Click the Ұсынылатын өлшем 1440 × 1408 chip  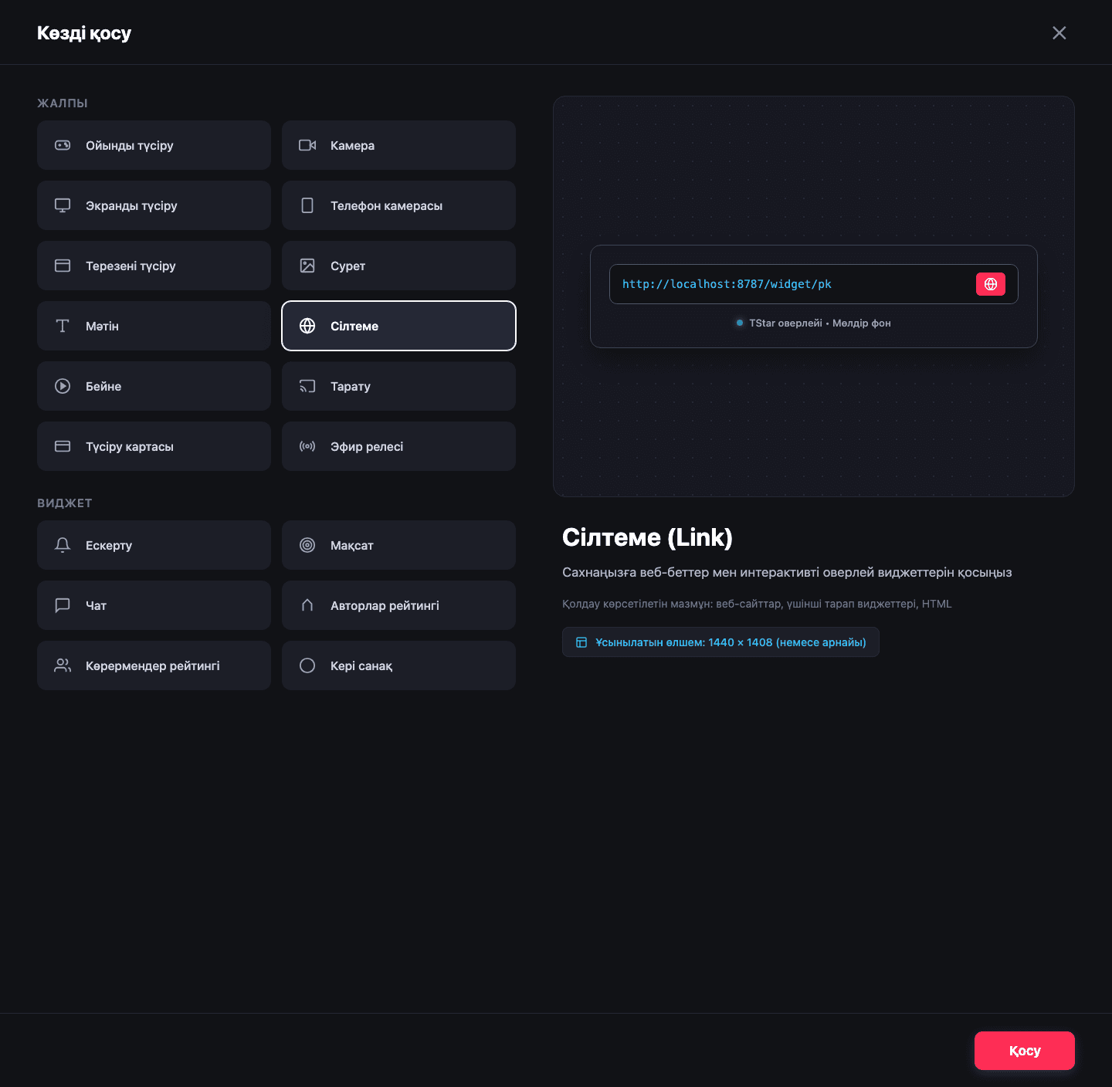tap(720, 642)
